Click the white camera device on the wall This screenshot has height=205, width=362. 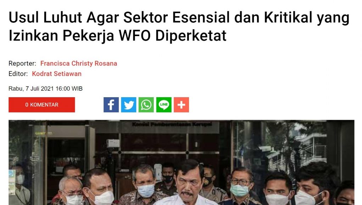click(113, 143)
